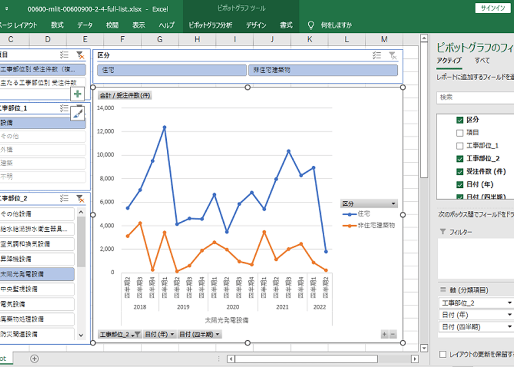Open the データ ribbon tab
Screen dimensions: 514x367
click(85, 25)
